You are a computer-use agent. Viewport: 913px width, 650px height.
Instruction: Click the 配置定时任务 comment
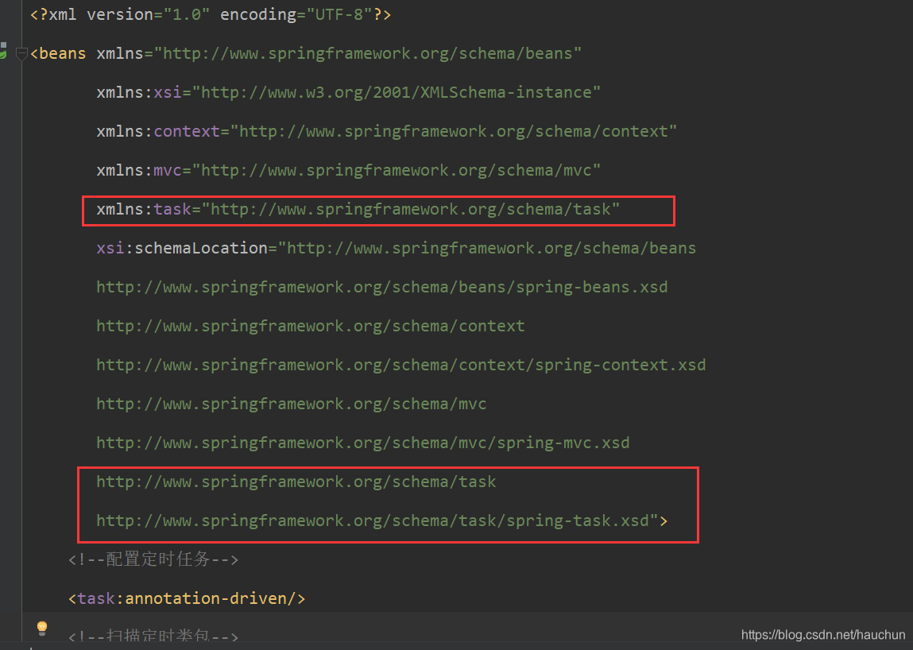[153, 559]
